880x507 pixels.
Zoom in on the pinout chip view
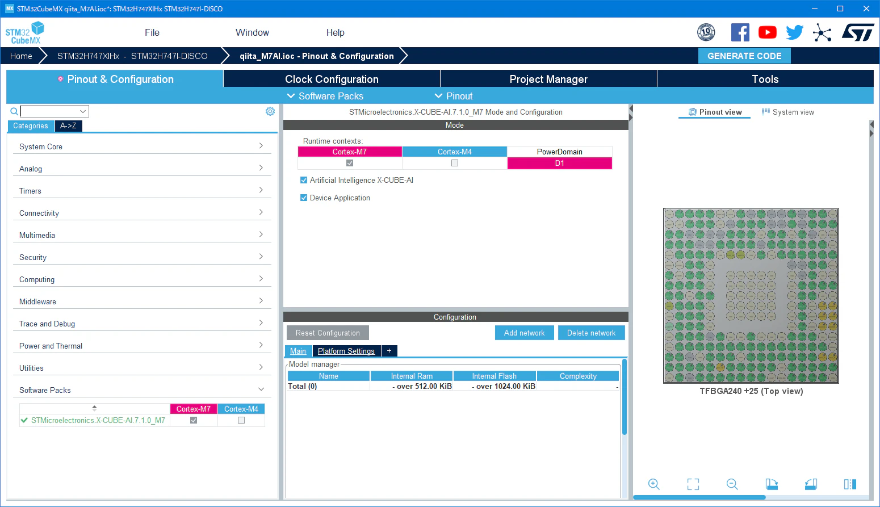tap(654, 484)
